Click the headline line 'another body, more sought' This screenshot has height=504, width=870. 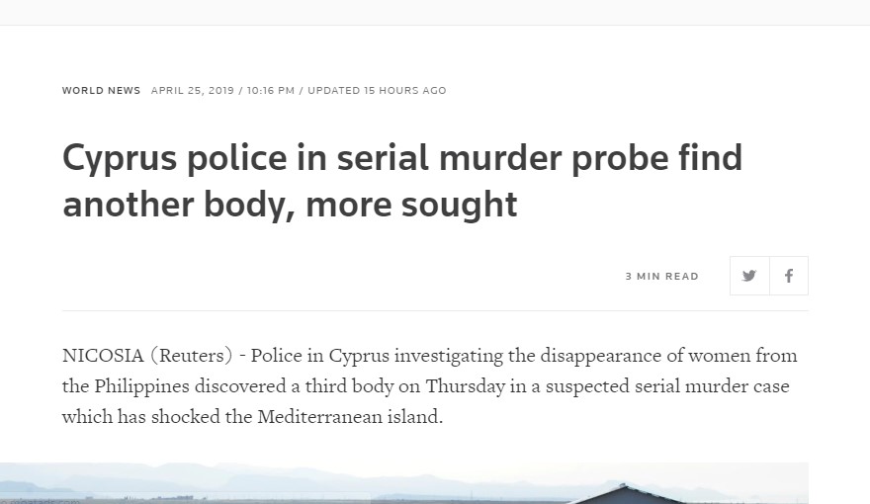[290, 205]
